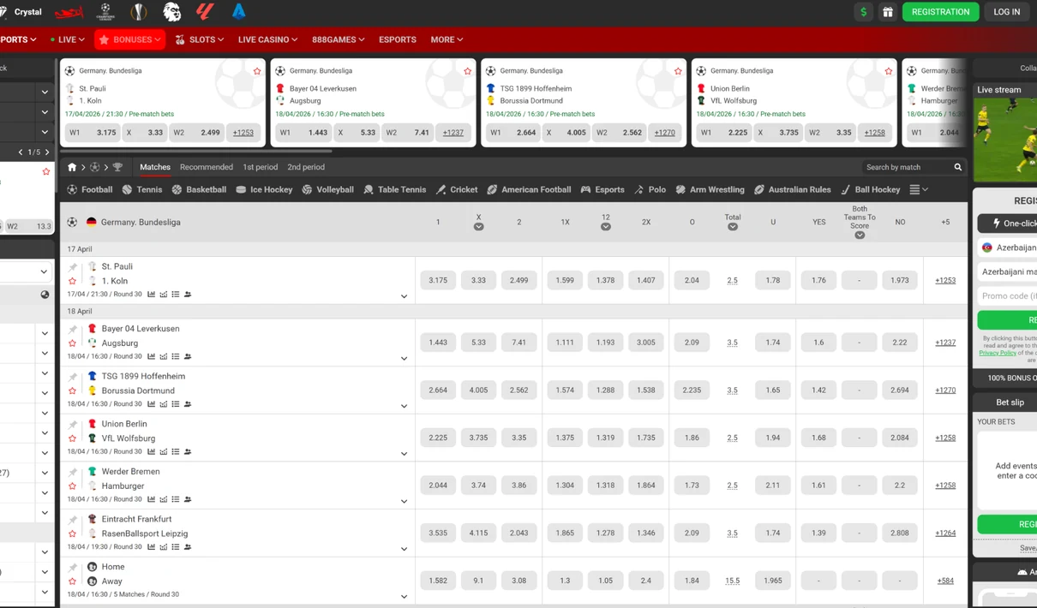Select the Ice Hockey sport filter

point(264,189)
